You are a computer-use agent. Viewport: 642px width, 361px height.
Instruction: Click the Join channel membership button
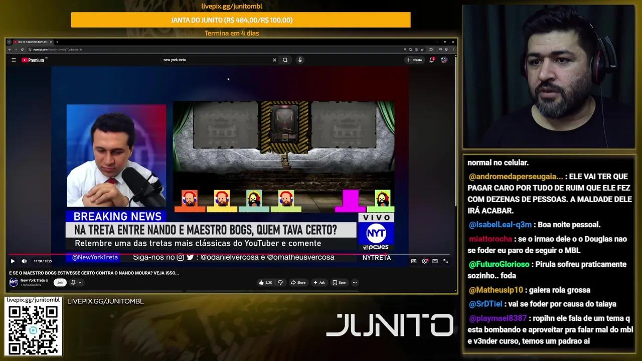[60, 282]
